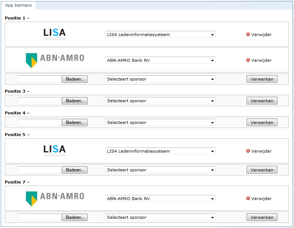Click Verwerken button in Positie 4
Screen dimensions: 294x228
pos(262,122)
